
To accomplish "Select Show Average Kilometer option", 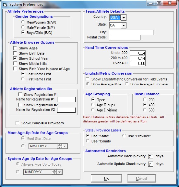I will (x=126, y=84).
